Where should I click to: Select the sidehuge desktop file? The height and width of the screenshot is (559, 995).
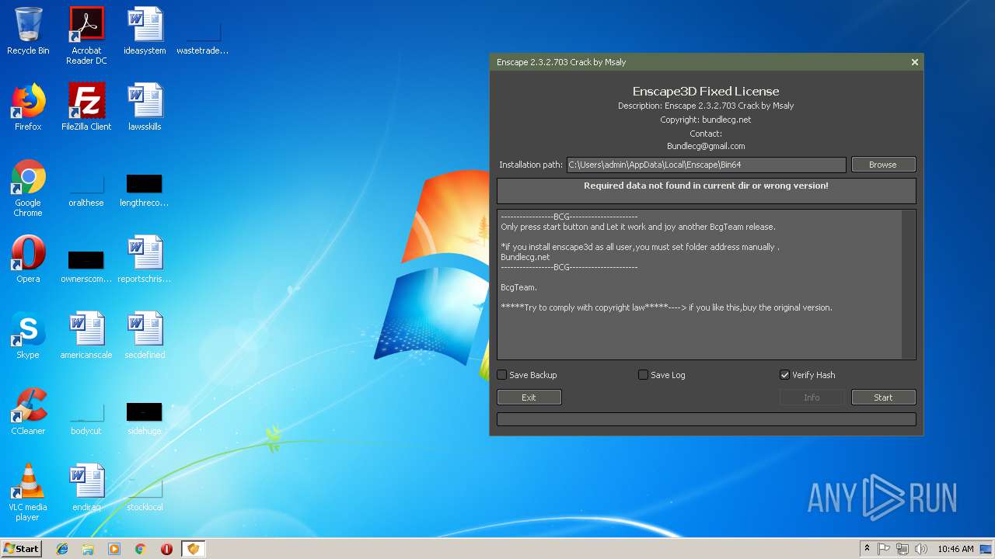145,419
